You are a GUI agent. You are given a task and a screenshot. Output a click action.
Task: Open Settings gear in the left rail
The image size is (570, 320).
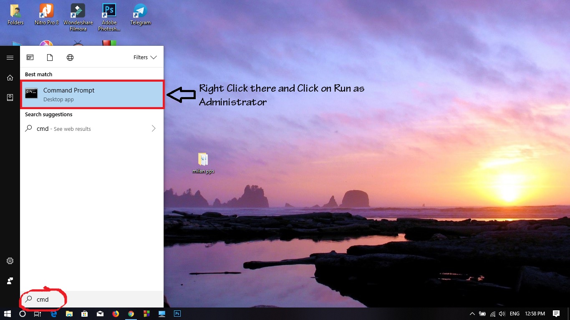pos(10,261)
